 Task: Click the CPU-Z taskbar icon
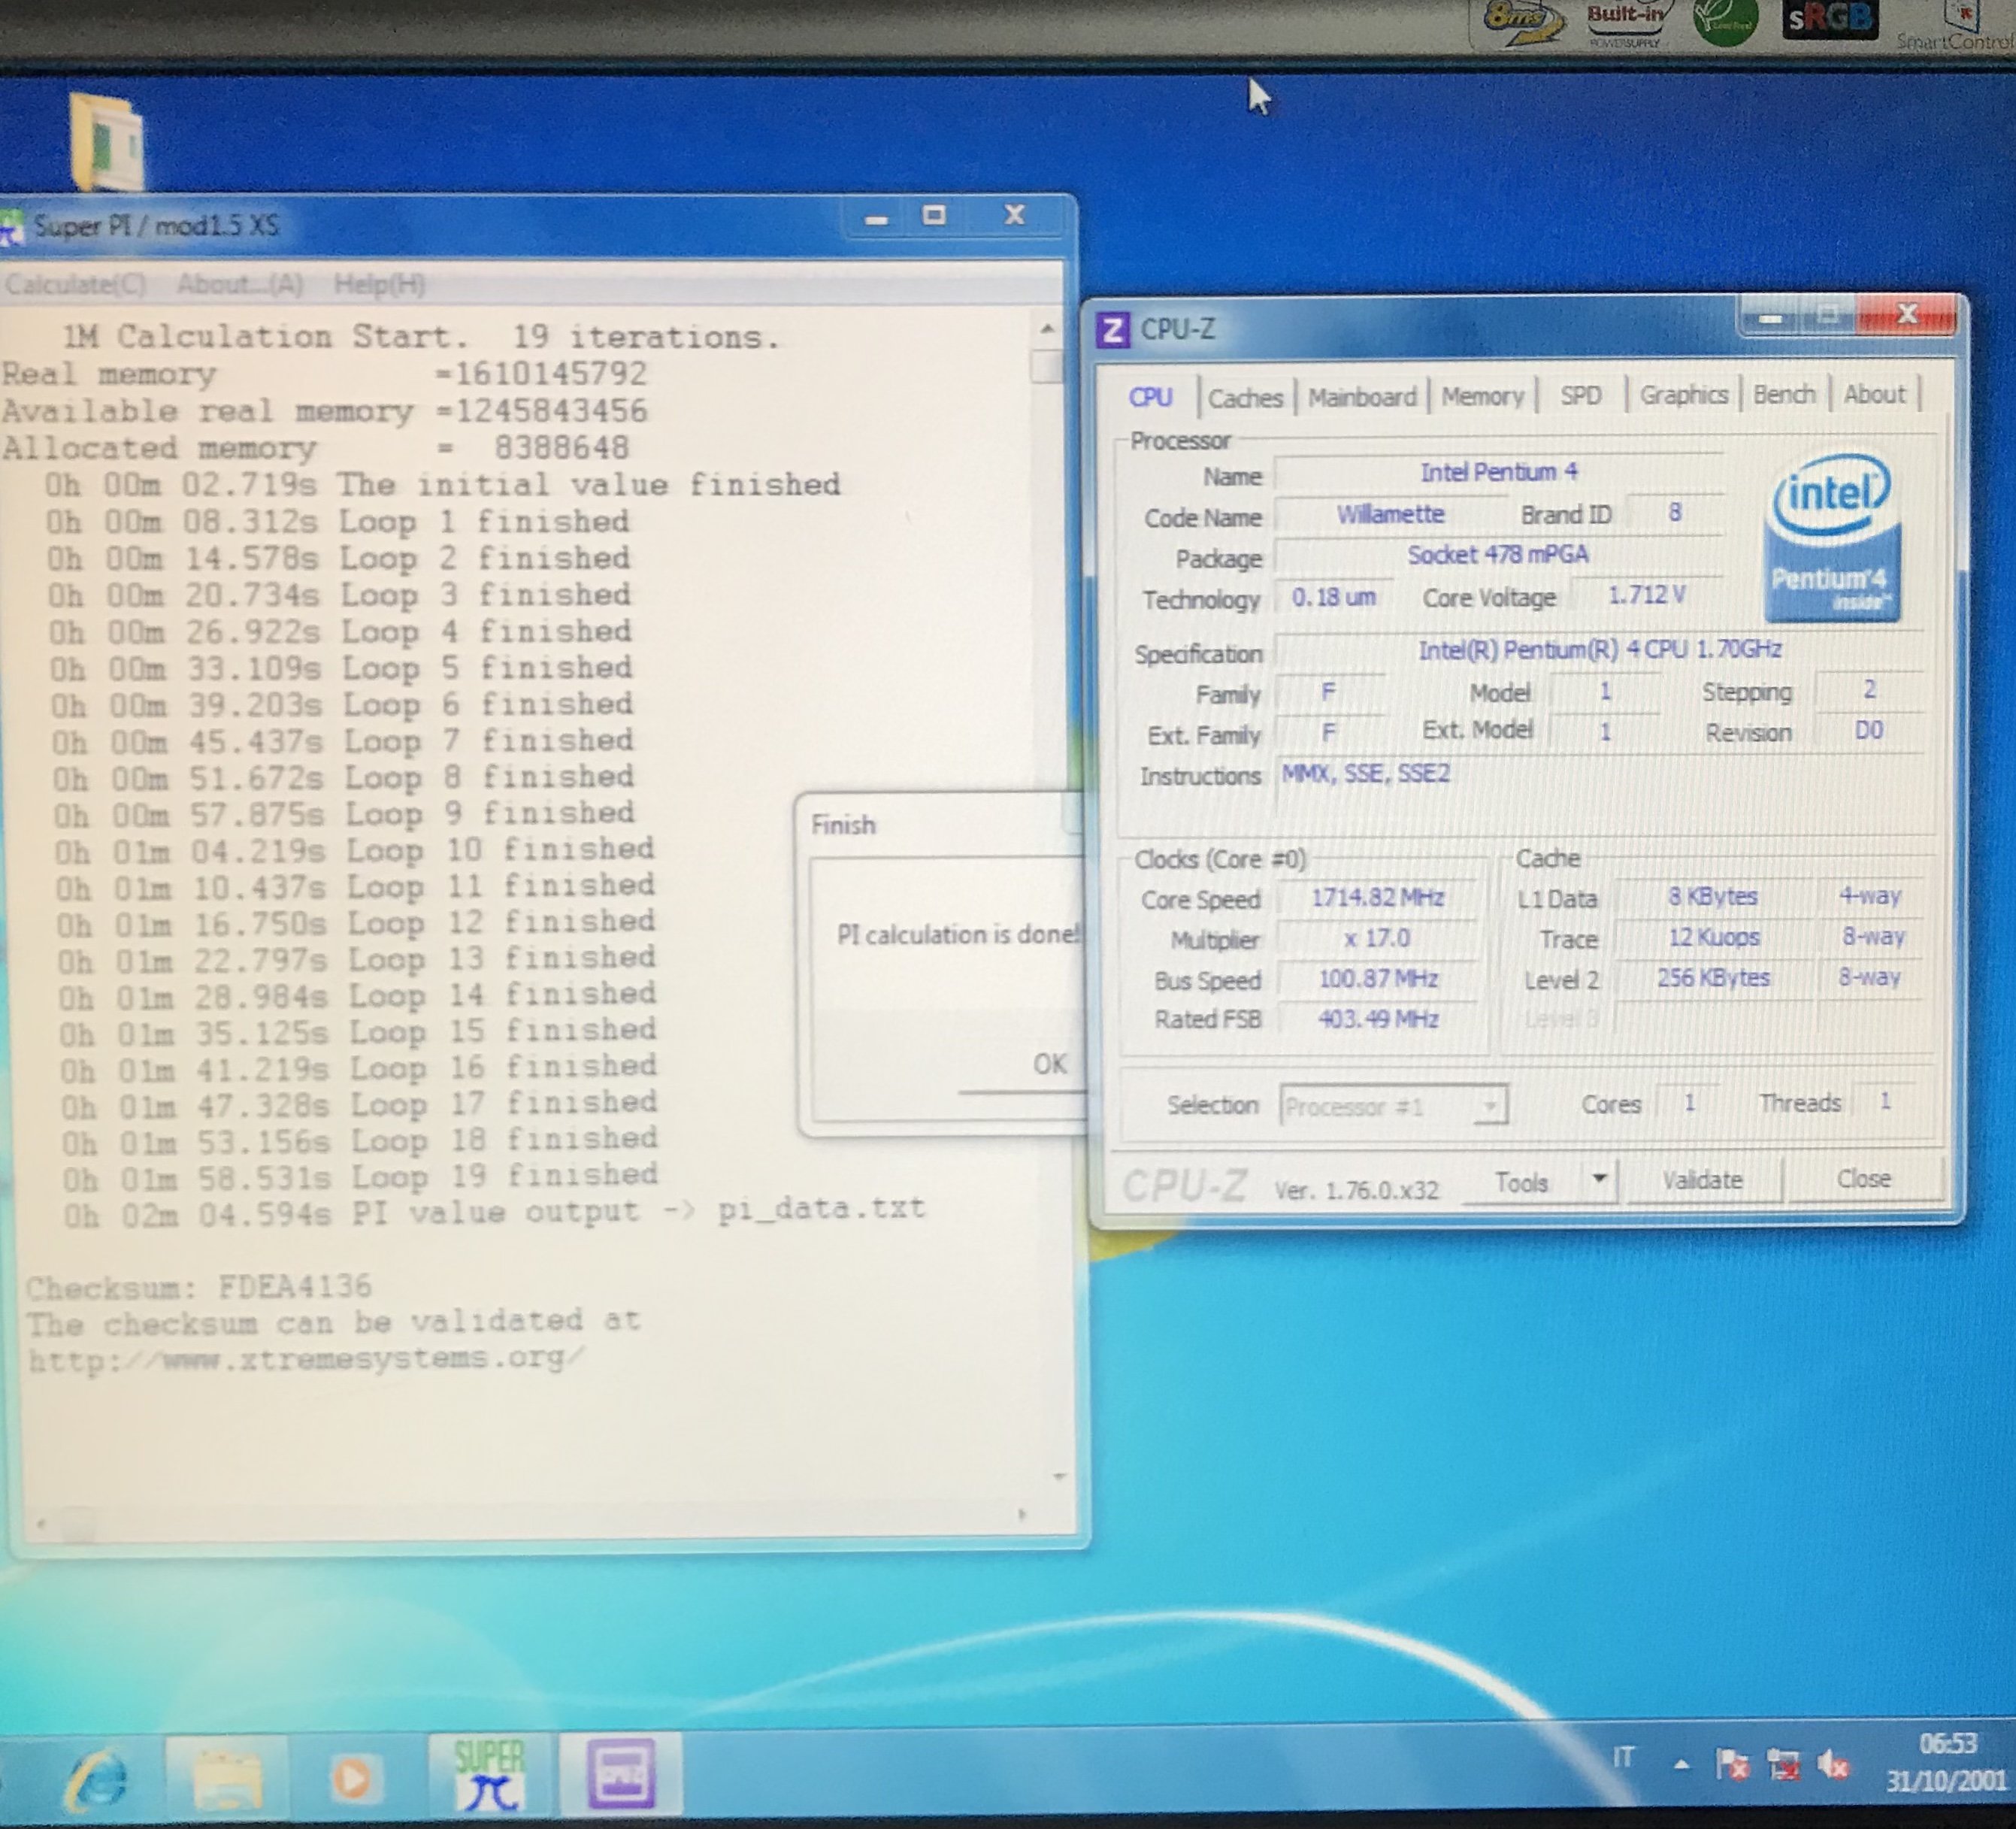[620, 1775]
